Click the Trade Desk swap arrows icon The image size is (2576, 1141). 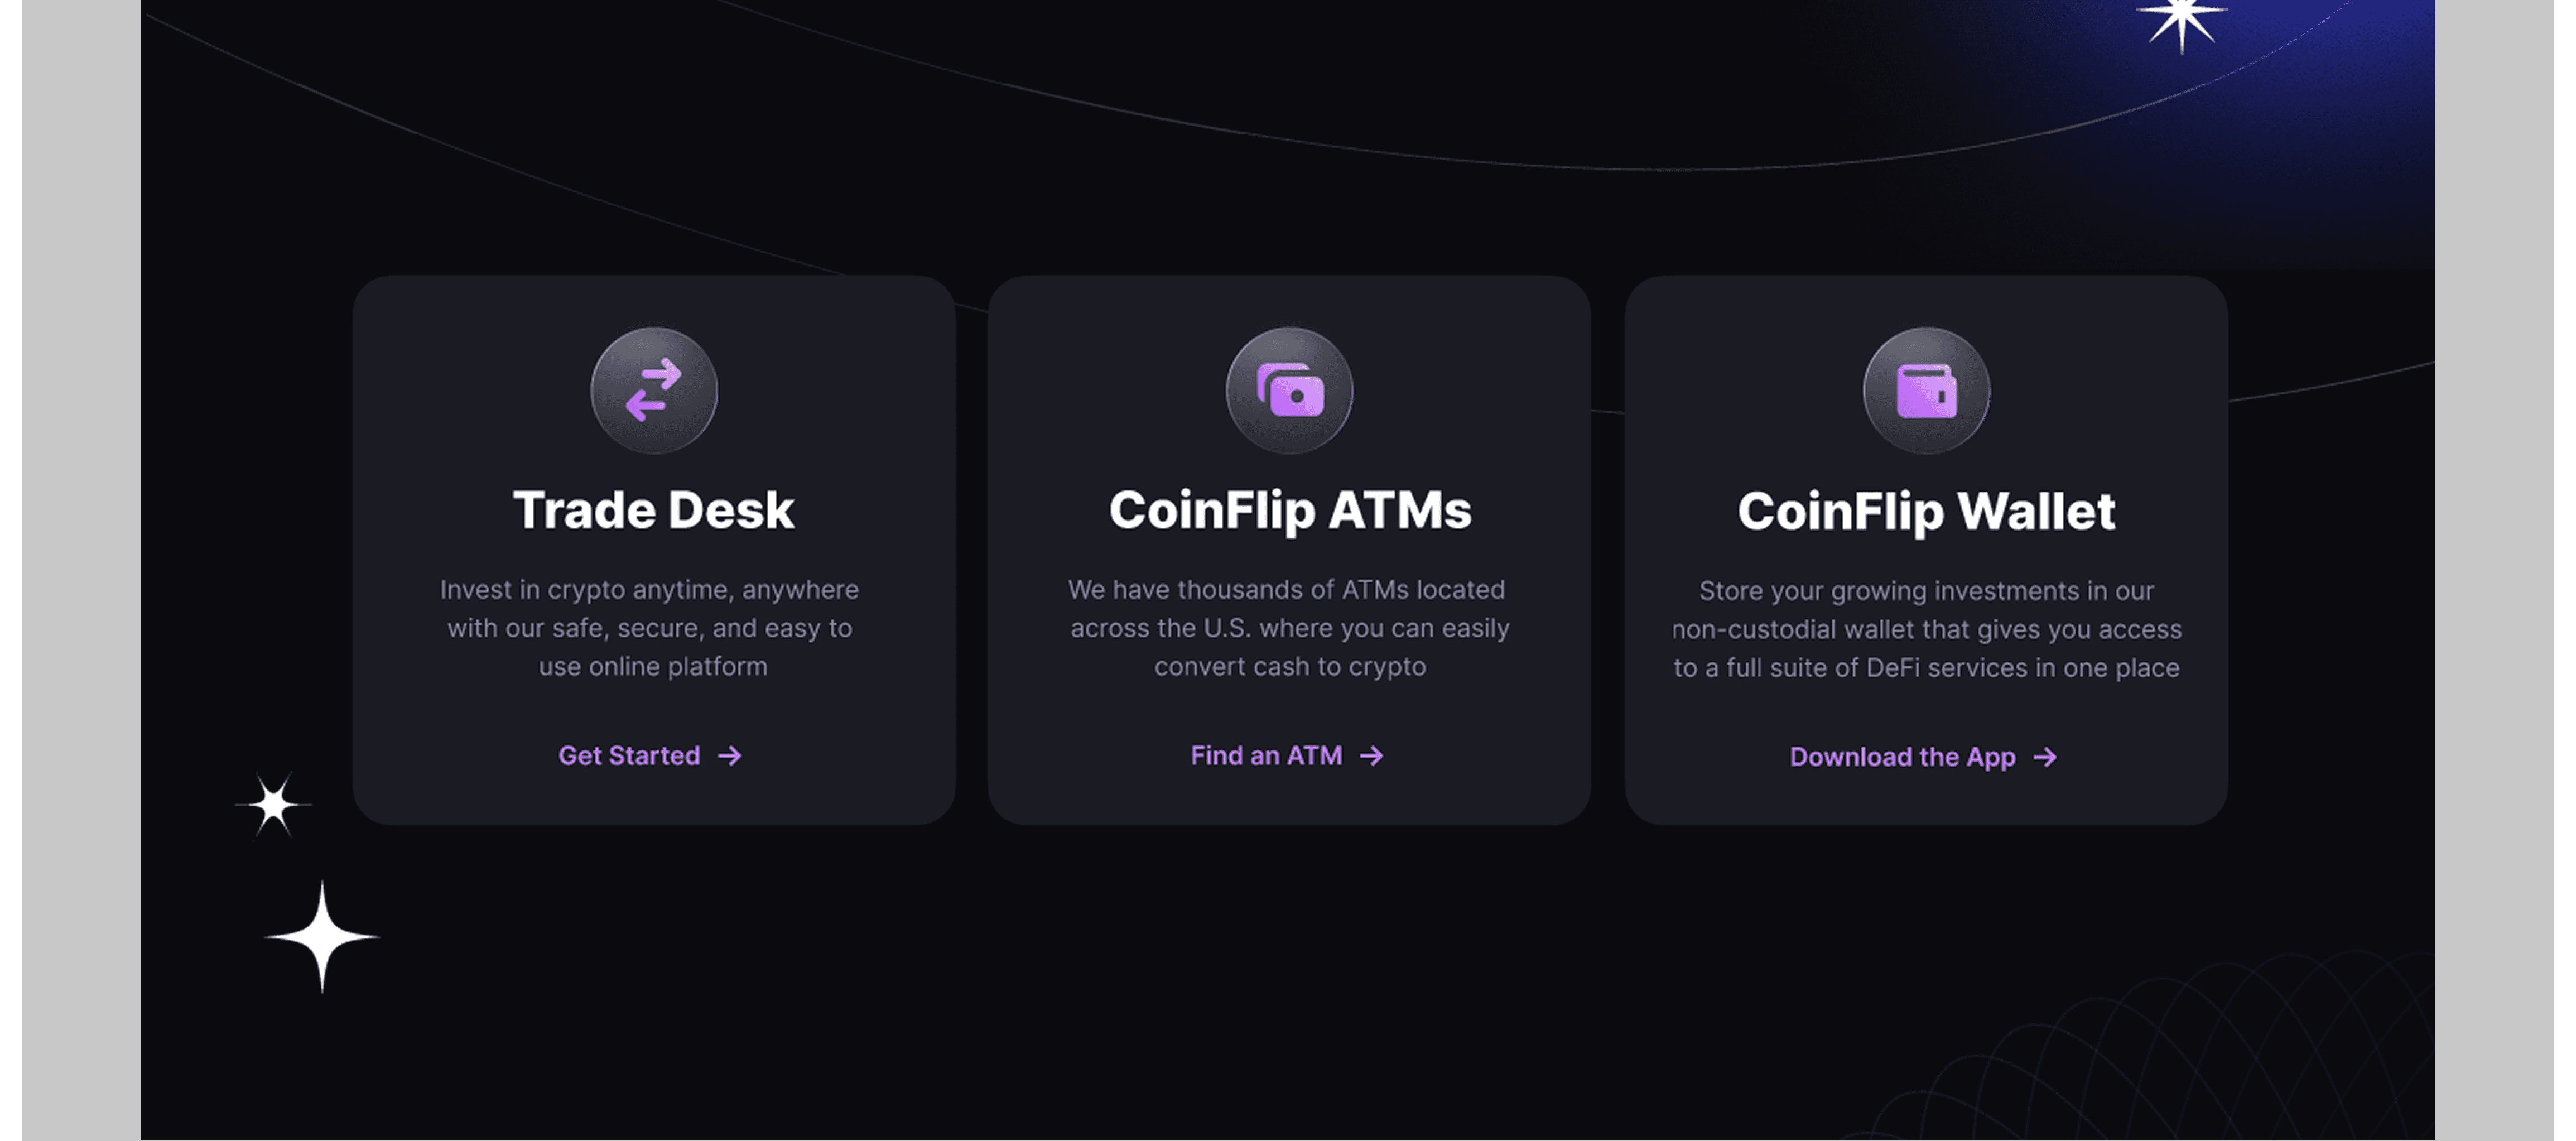click(653, 390)
